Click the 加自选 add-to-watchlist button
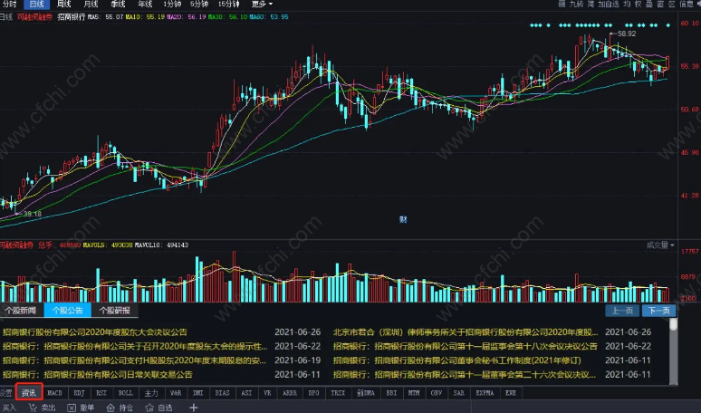The image size is (701, 413). tap(609, 4)
